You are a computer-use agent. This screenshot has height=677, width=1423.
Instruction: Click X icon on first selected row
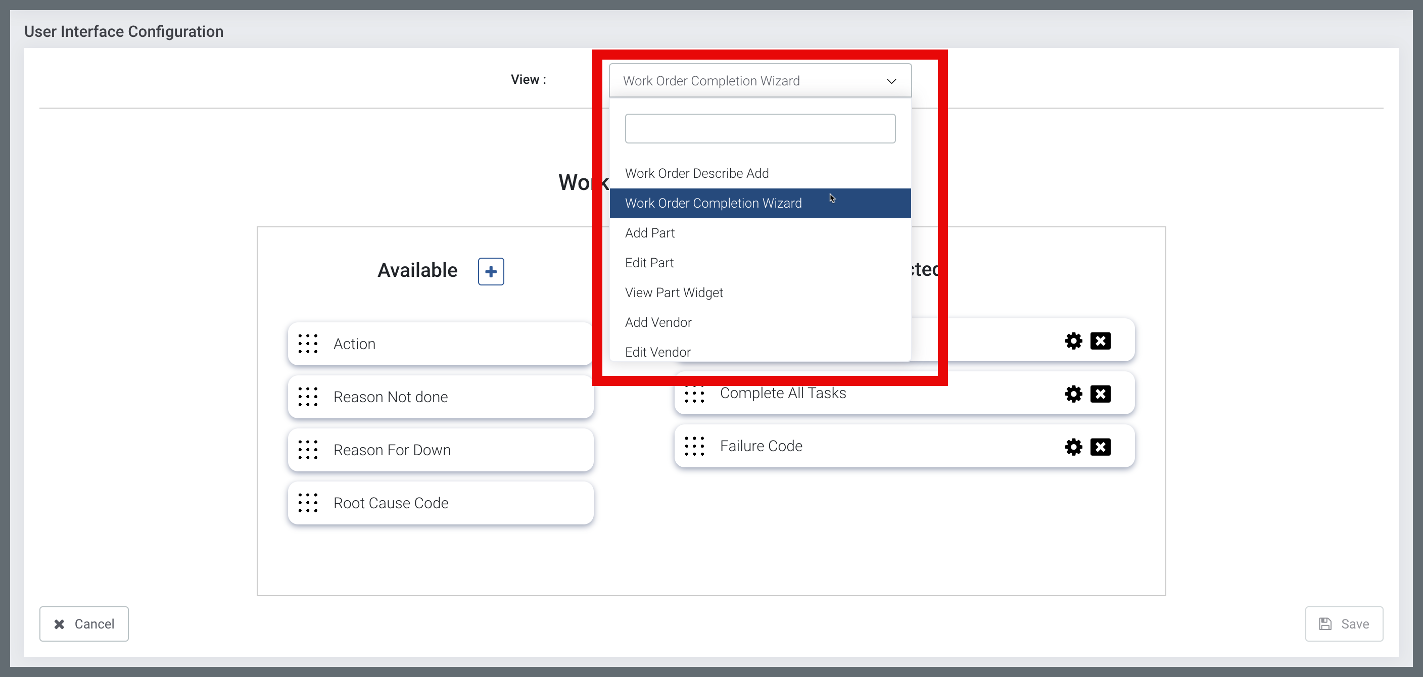click(1100, 341)
